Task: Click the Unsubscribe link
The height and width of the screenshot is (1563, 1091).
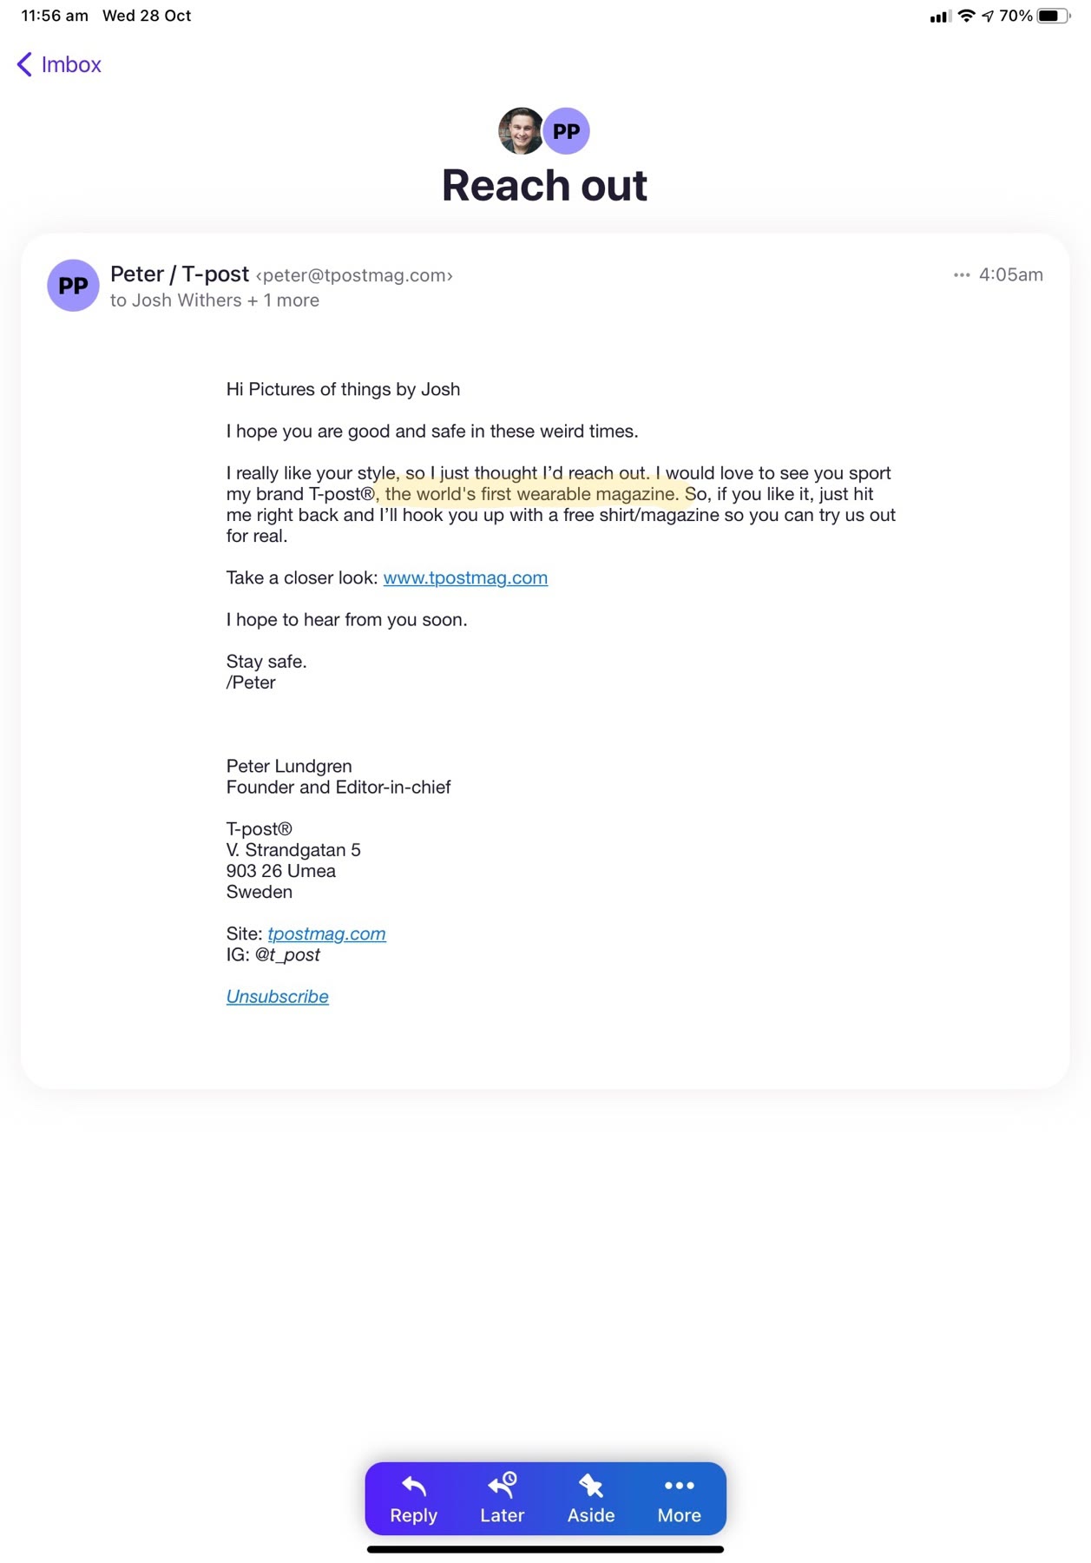Action: pyautogui.click(x=278, y=997)
